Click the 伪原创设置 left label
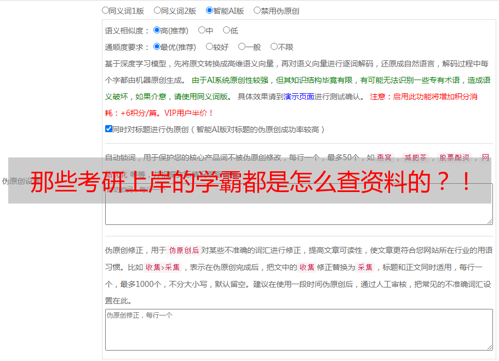The image size is (499, 361). (x=20, y=181)
